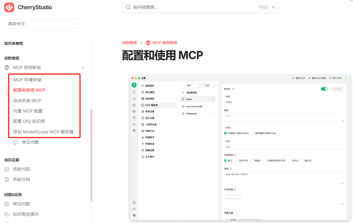353x223 pixels.
Task: Click the green user avatar in tutorial screenshot
Action: pos(134,85)
